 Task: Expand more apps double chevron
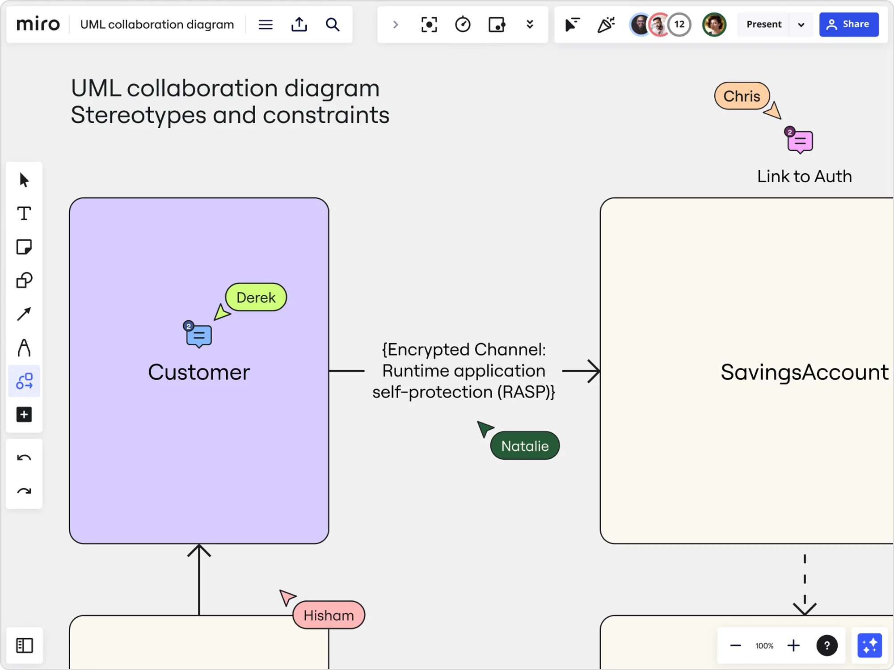530,24
